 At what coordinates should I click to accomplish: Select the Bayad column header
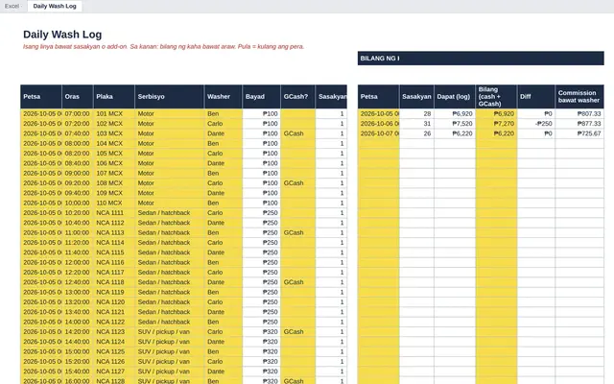click(262, 96)
